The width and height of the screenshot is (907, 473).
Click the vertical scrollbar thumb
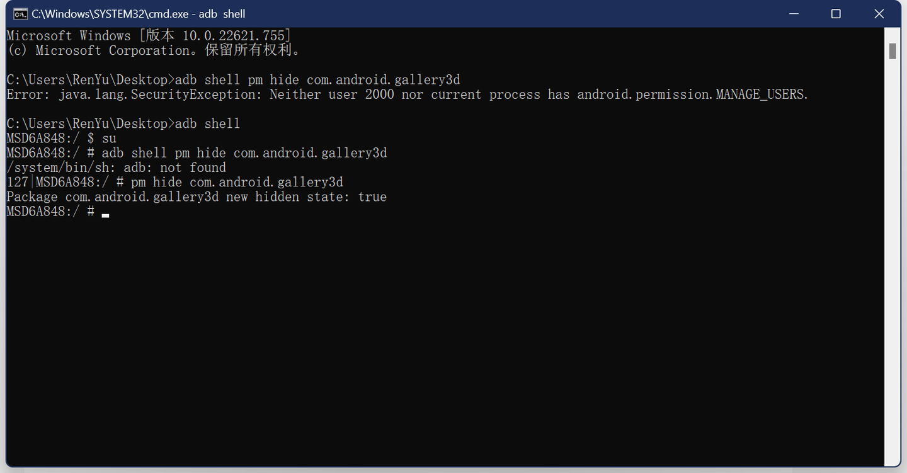click(x=893, y=51)
